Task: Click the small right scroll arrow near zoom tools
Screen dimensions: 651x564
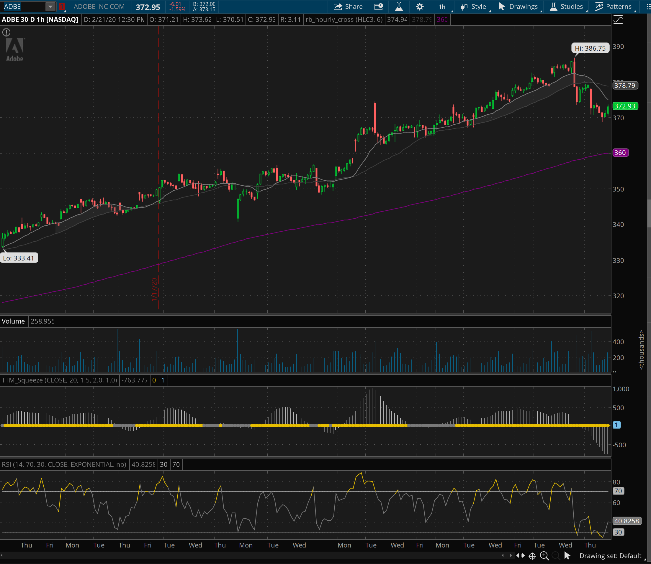Action: (x=511, y=555)
